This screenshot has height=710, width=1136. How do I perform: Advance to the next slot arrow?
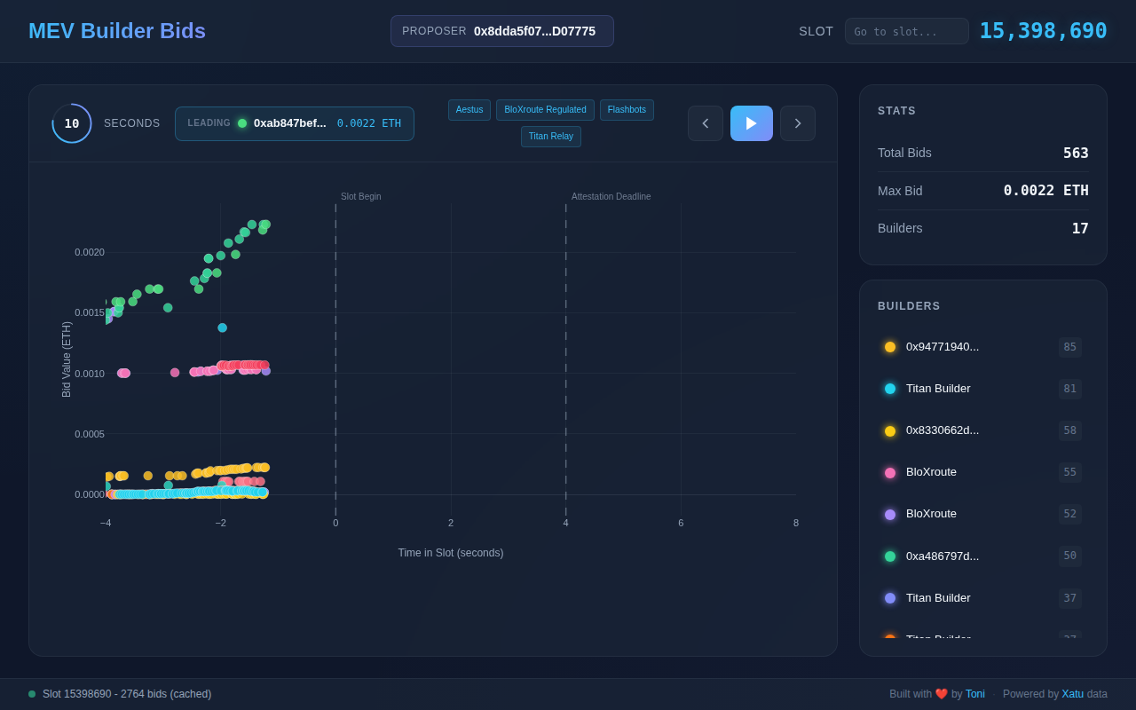(798, 123)
